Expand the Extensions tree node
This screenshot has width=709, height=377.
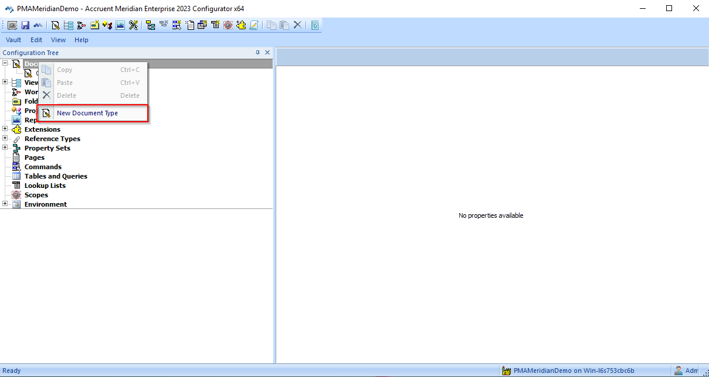(5, 129)
